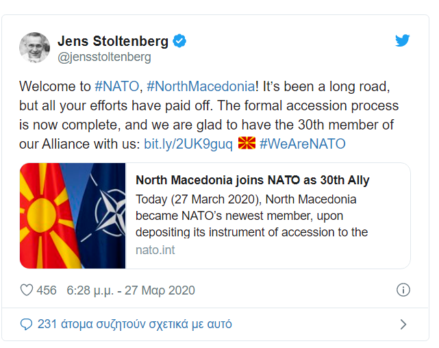Open the #WeAreNATO hashtag
This screenshot has height=348, width=439.
pyautogui.click(x=303, y=144)
